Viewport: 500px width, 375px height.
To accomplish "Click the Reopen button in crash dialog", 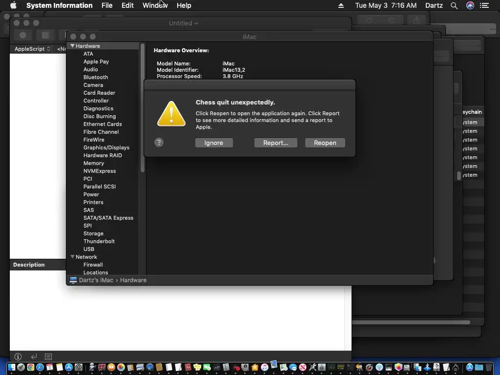I will tap(325, 143).
